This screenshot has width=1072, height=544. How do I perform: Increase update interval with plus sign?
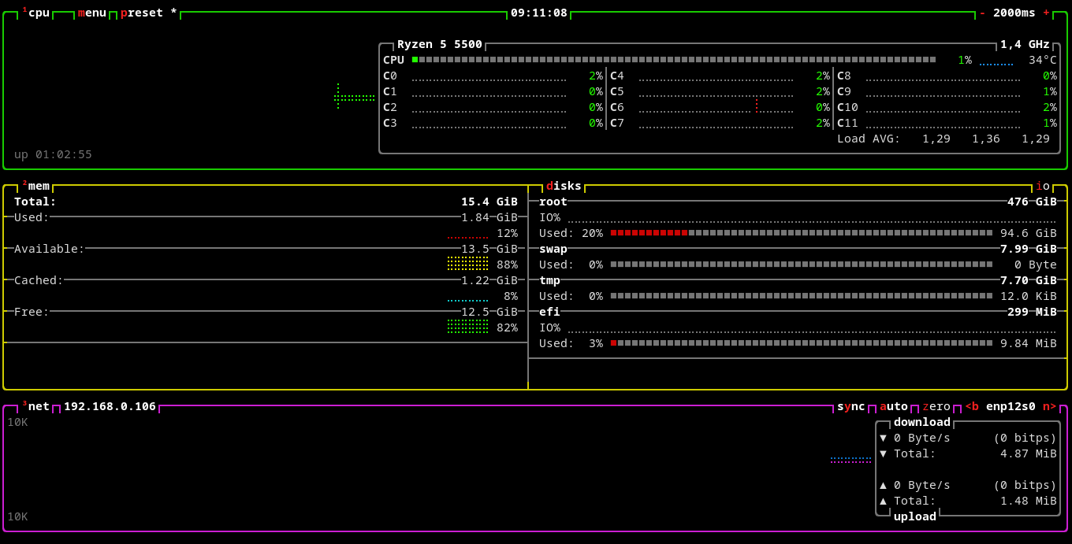pyautogui.click(x=1046, y=13)
